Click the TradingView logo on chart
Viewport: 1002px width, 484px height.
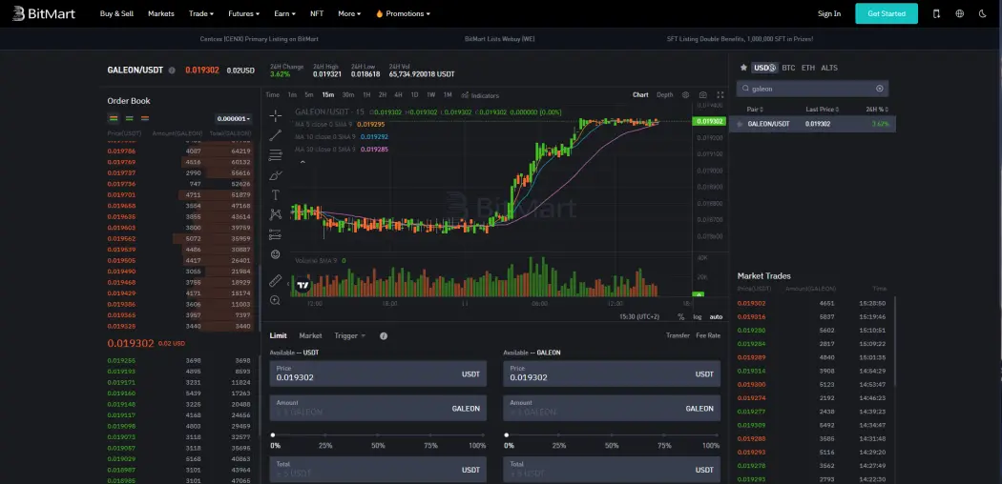pos(303,286)
